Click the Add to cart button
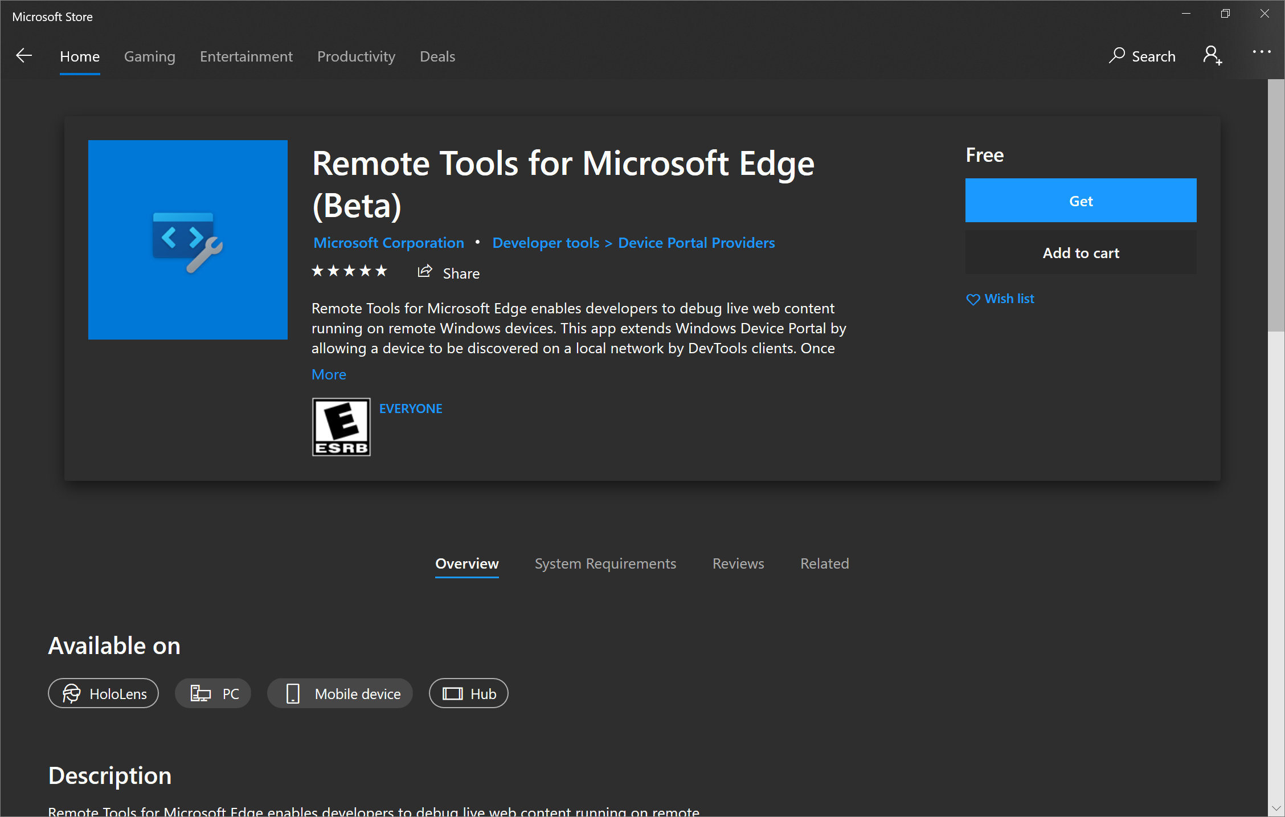Screen dimensions: 1285x817 point(1081,252)
